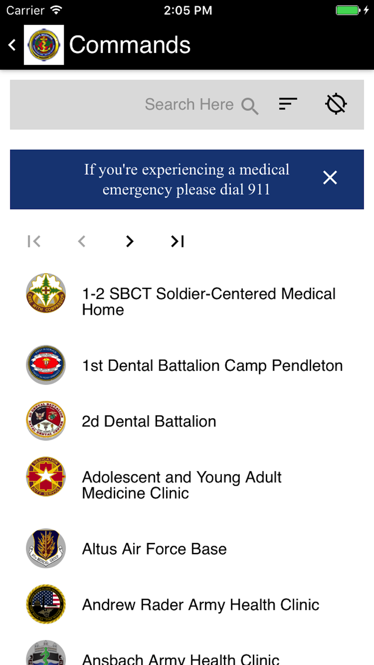Go to the previous page arrow
The image size is (374, 665).
pos(82,241)
